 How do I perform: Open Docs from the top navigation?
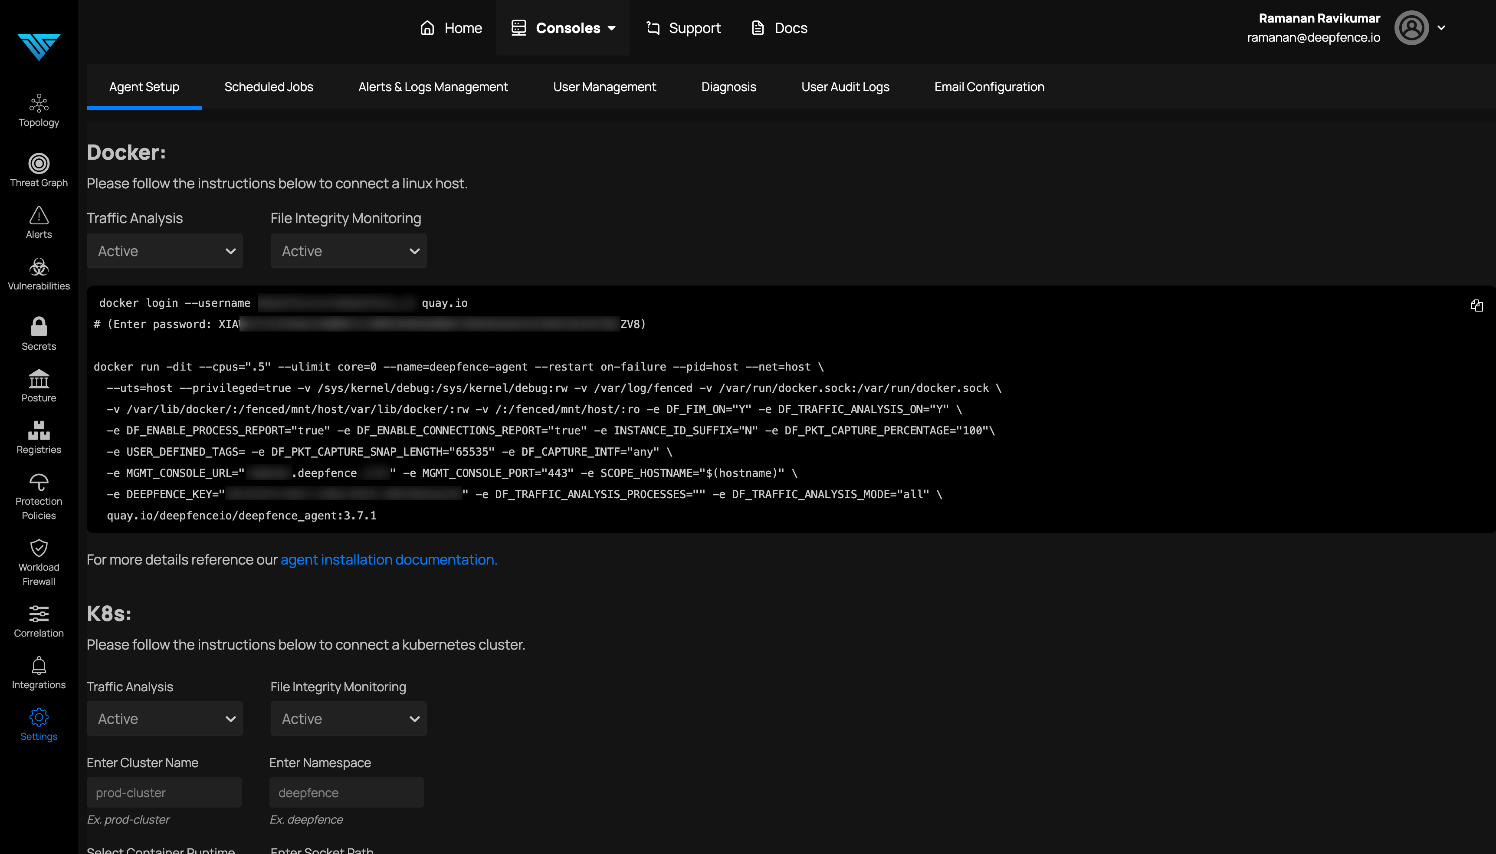pyautogui.click(x=779, y=28)
